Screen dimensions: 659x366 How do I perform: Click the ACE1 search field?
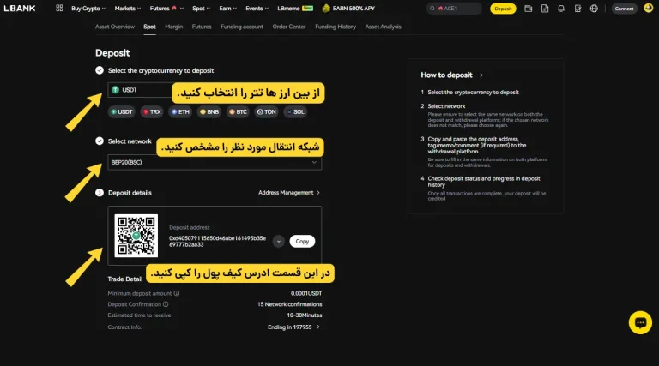(x=453, y=9)
